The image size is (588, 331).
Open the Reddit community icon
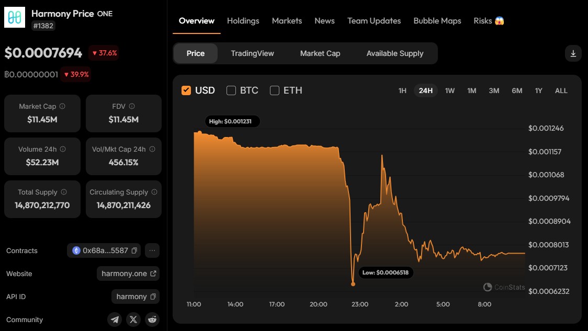click(x=152, y=319)
